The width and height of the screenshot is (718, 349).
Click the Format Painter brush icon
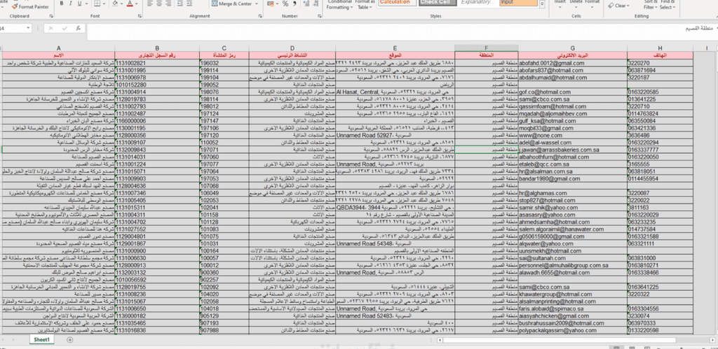coord(14,6)
